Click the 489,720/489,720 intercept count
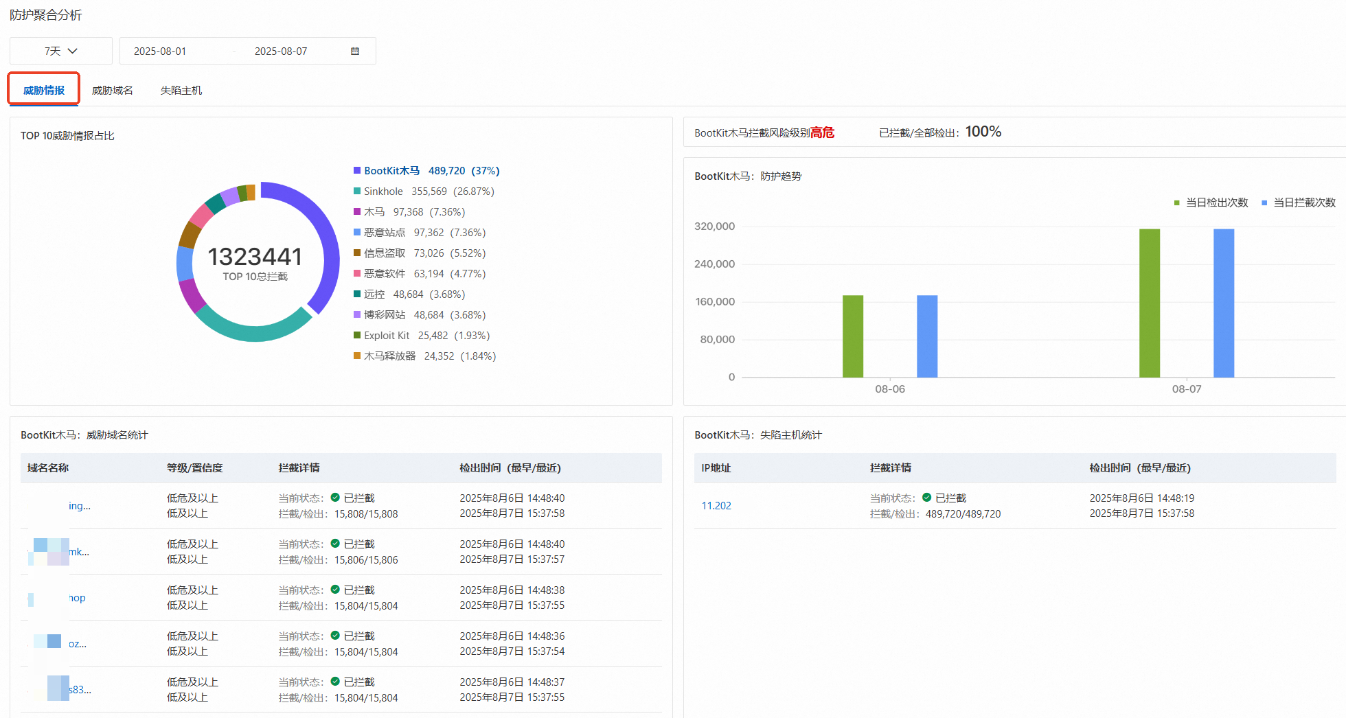Screen dimensions: 1346x718 [963, 514]
